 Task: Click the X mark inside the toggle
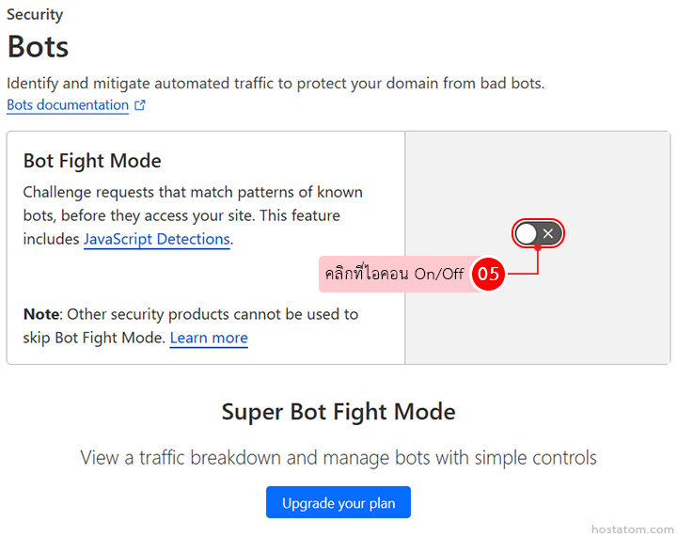[x=550, y=233]
